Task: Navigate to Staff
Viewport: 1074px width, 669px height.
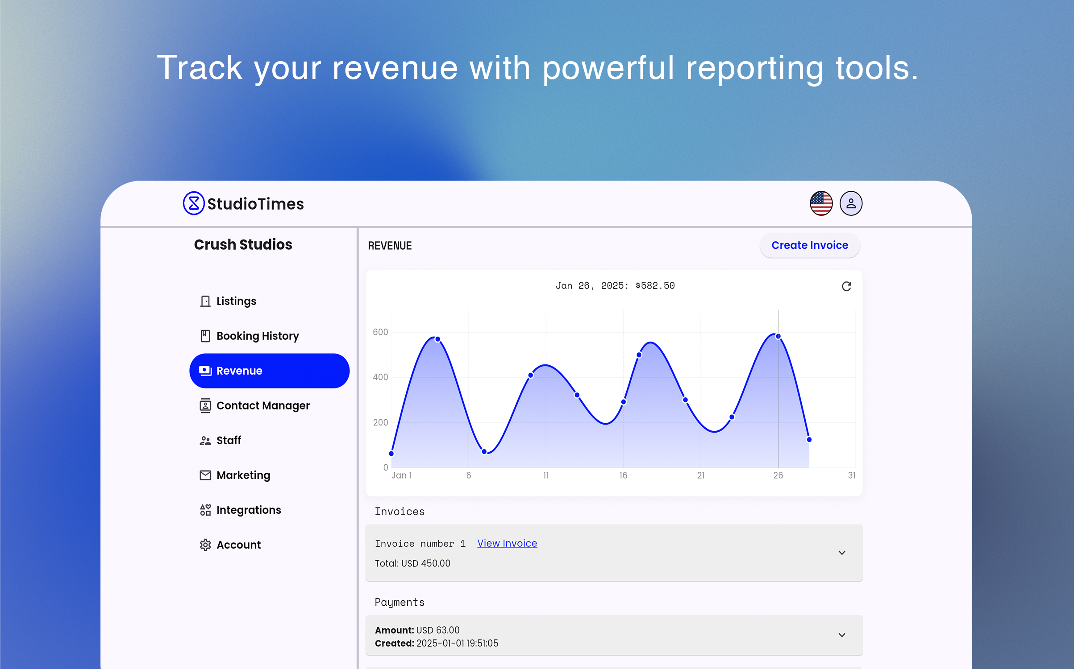Action: click(x=269, y=440)
